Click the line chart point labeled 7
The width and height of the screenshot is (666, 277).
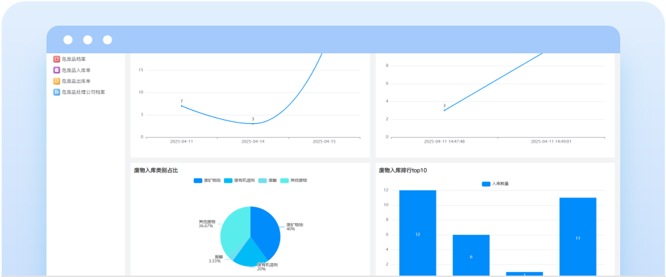(x=181, y=105)
